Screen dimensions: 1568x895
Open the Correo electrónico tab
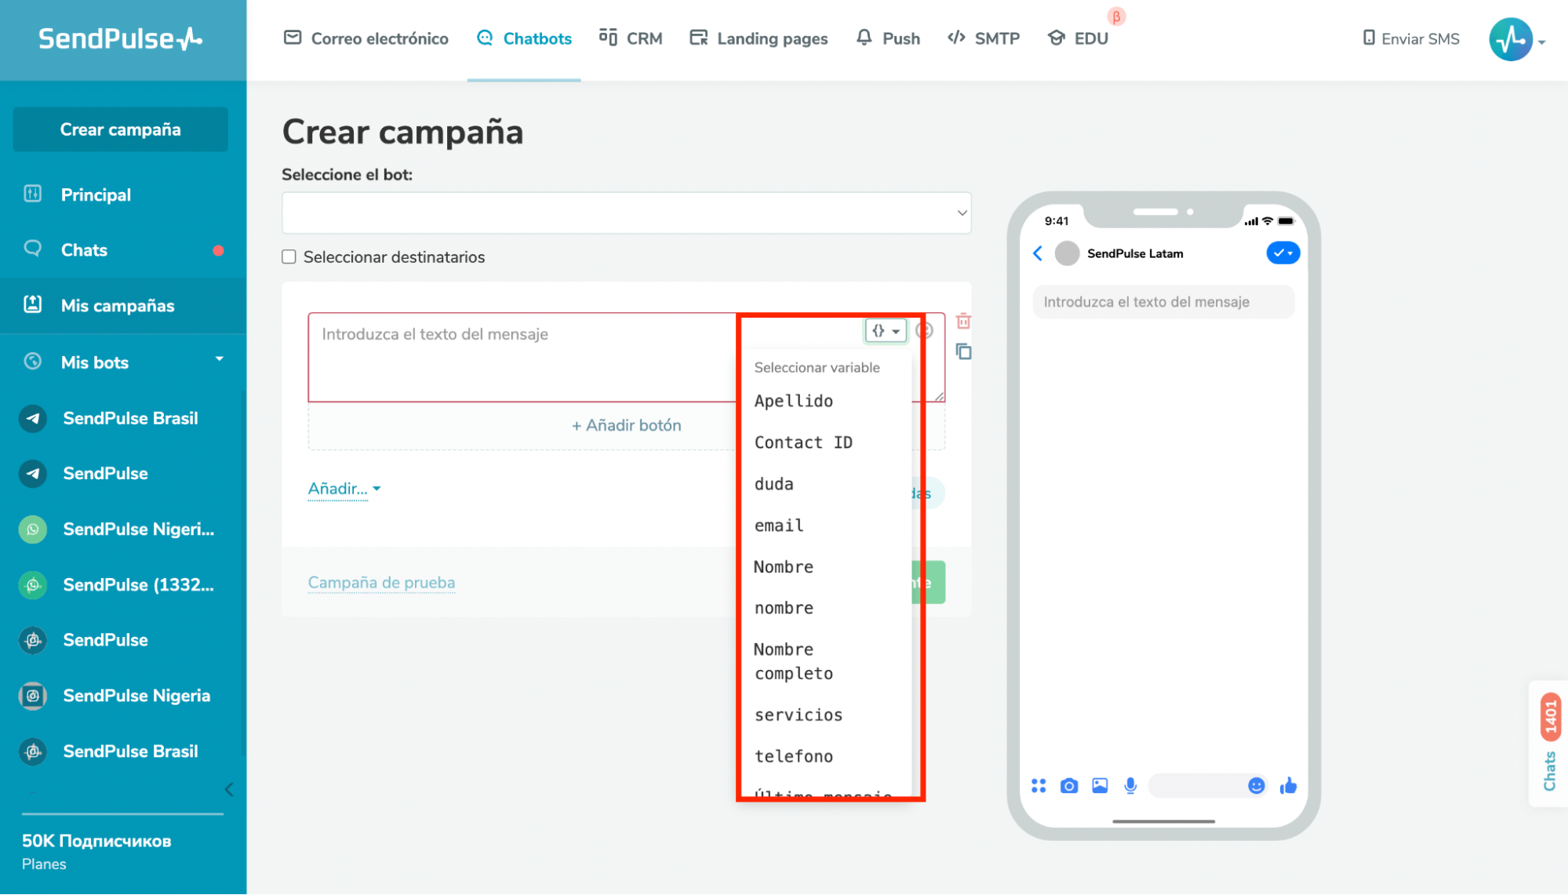click(x=366, y=38)
